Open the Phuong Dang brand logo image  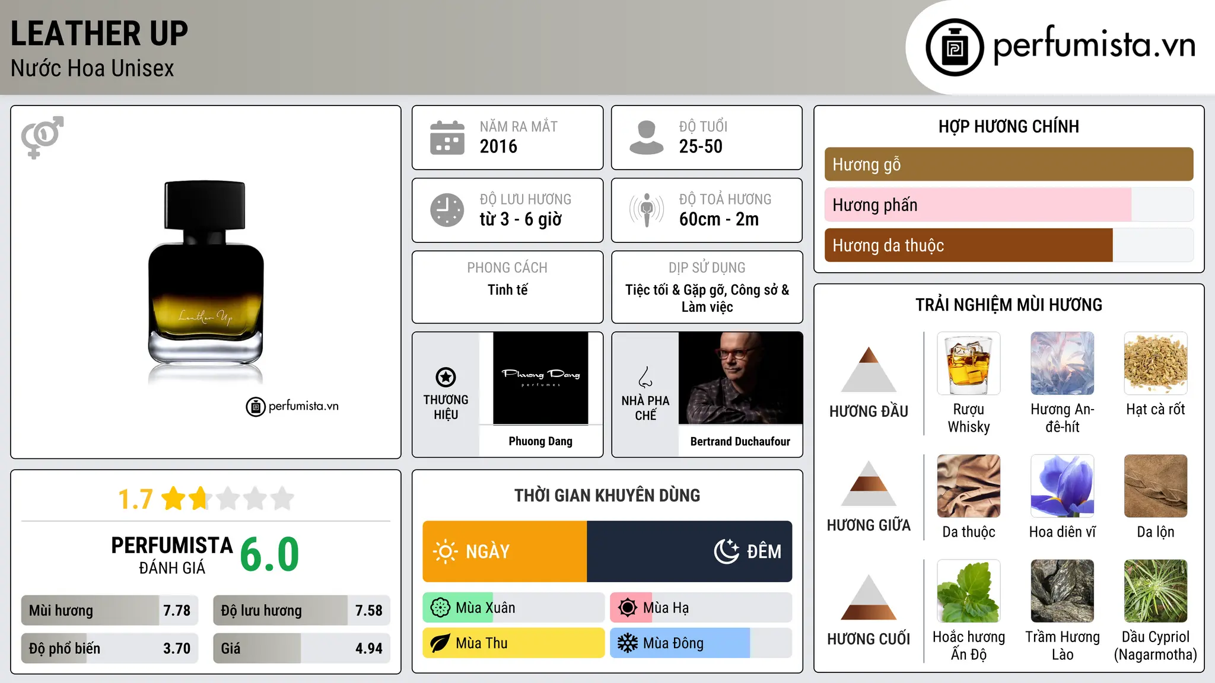click(x=540, y=378)
